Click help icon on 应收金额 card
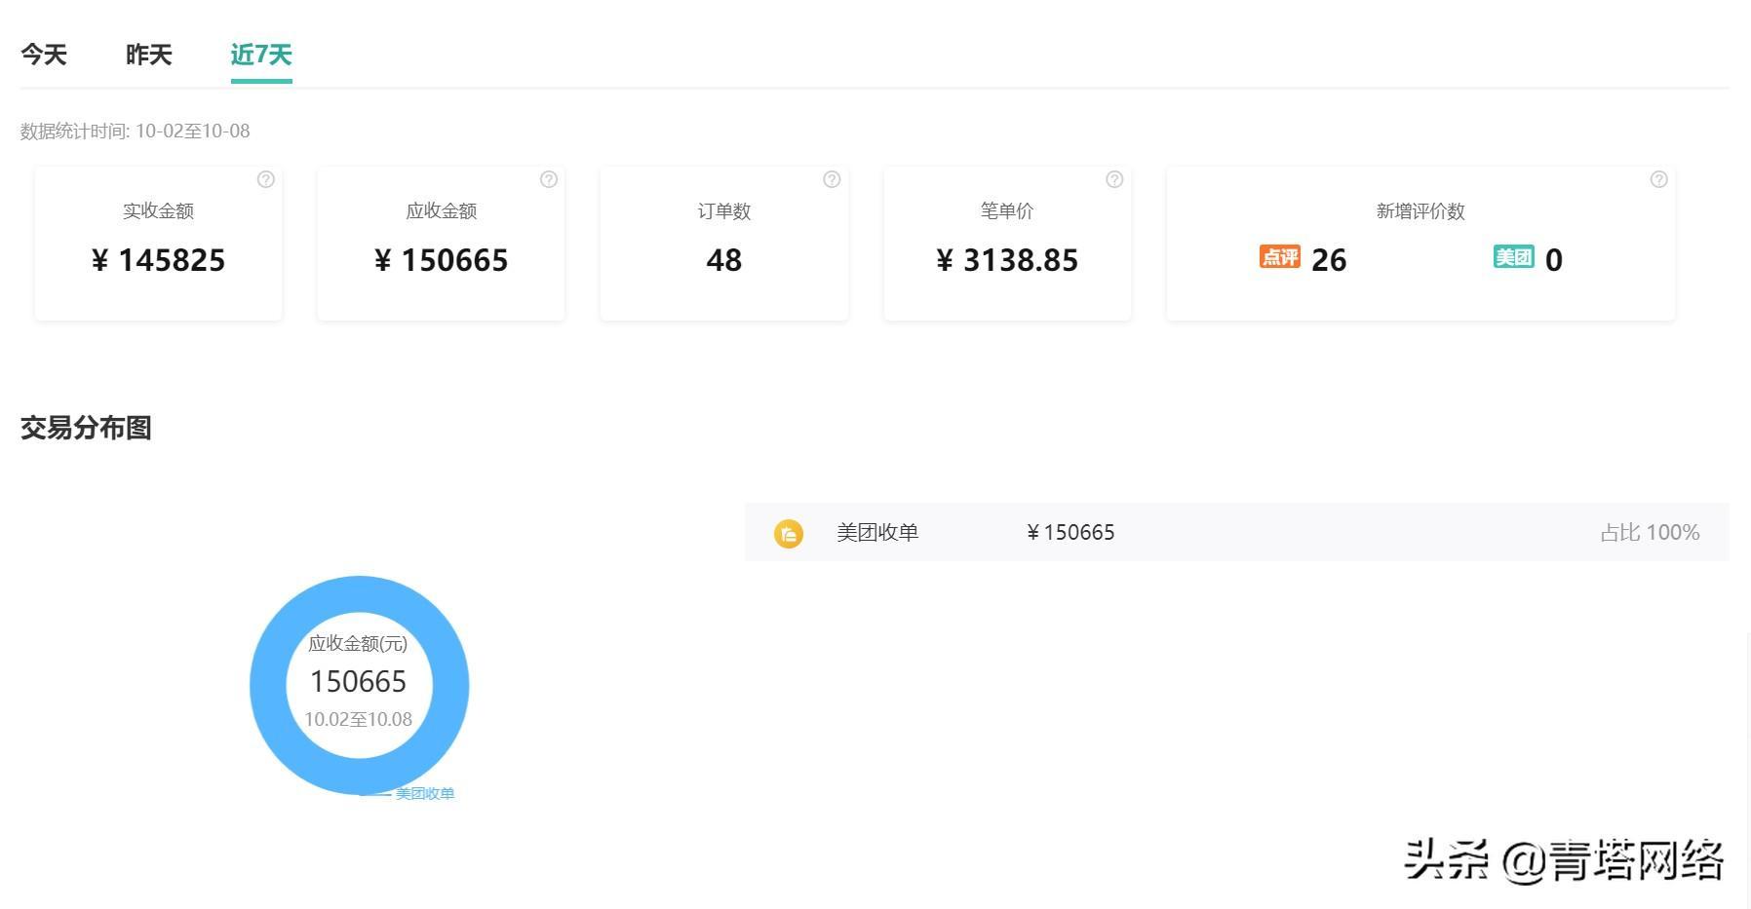The image size is (1751, 909). pyautogui.click(x=549, y=179)
